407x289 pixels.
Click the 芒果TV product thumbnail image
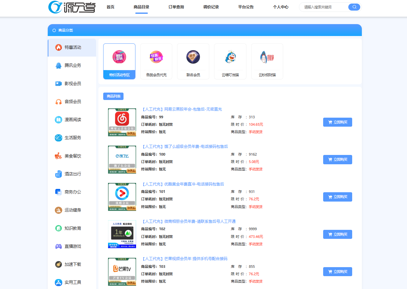122,271
